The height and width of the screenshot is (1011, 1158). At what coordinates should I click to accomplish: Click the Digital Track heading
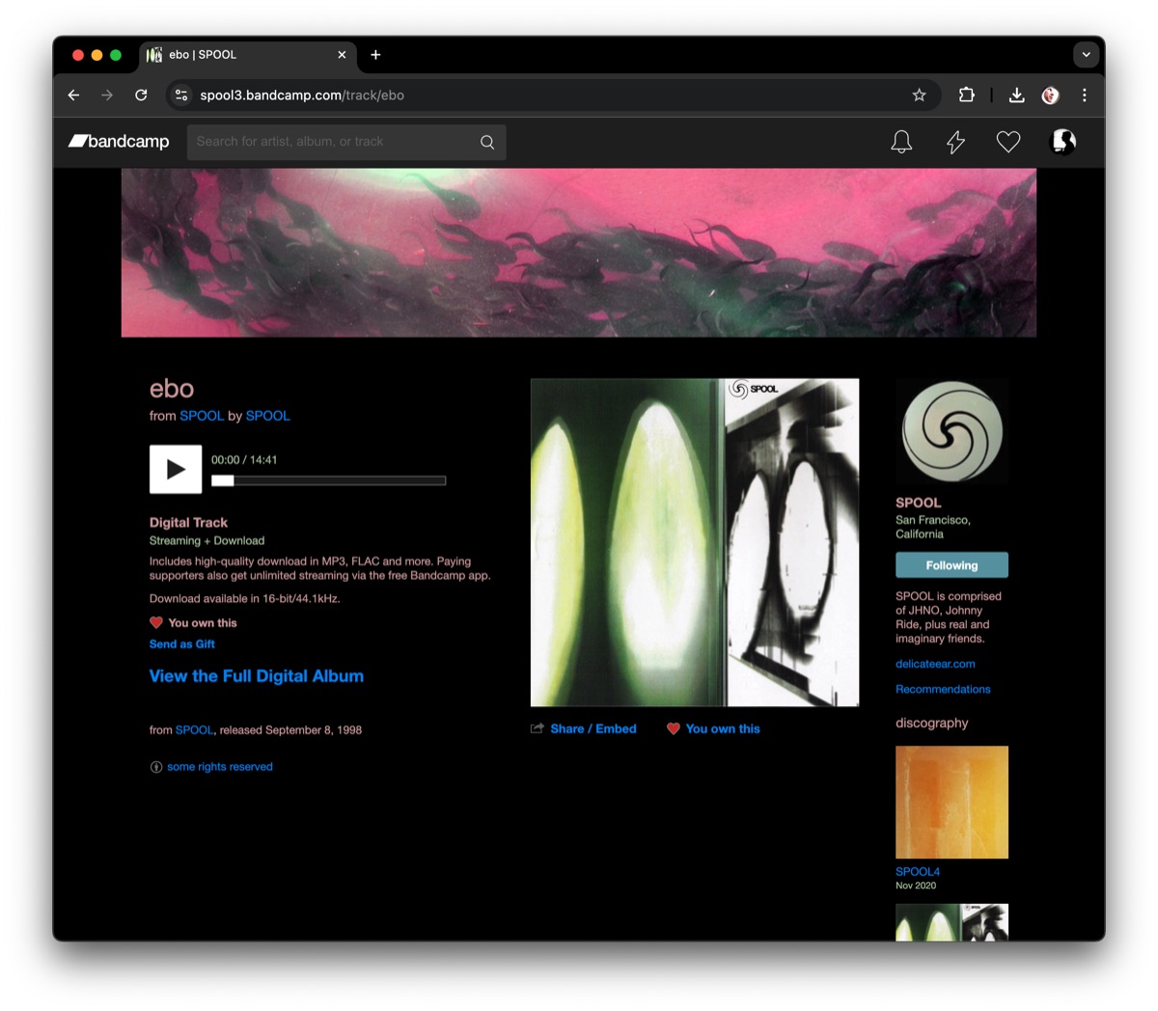pos(188,522)
